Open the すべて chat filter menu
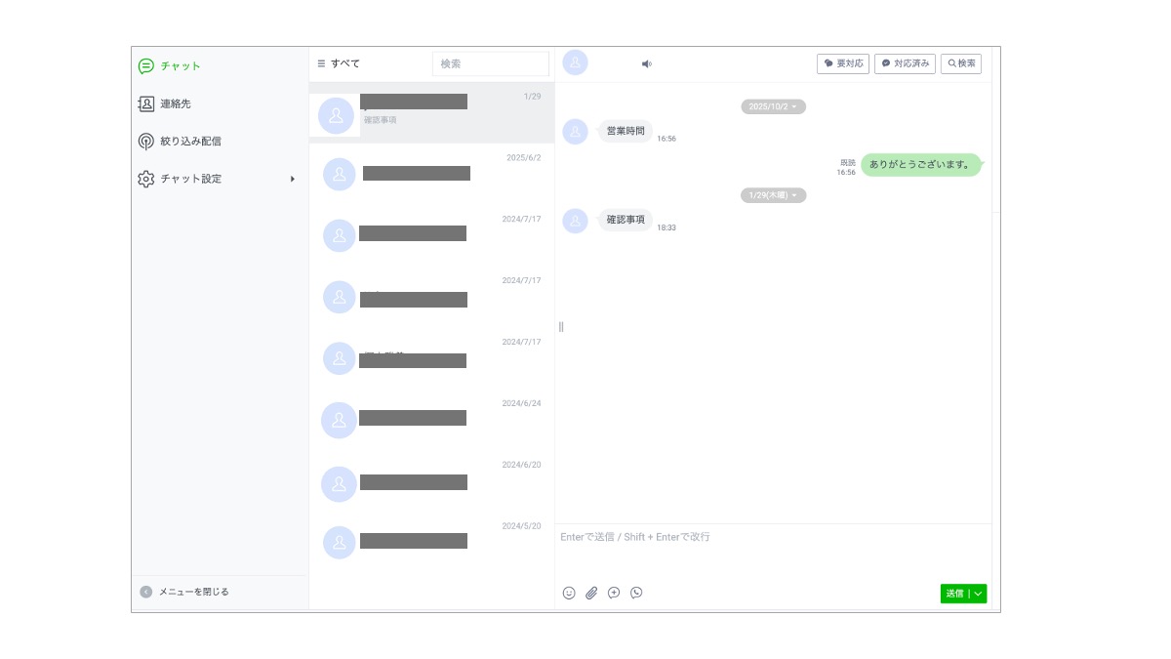The width and height of the screenshot is (1171, 659). [x=339, y=63]
